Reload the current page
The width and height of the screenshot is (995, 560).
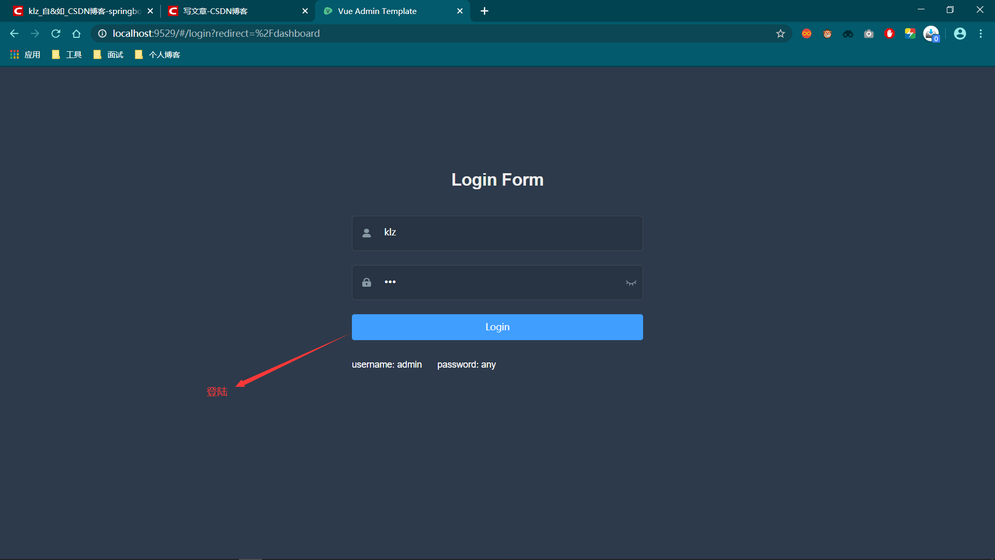coord(55,34)
